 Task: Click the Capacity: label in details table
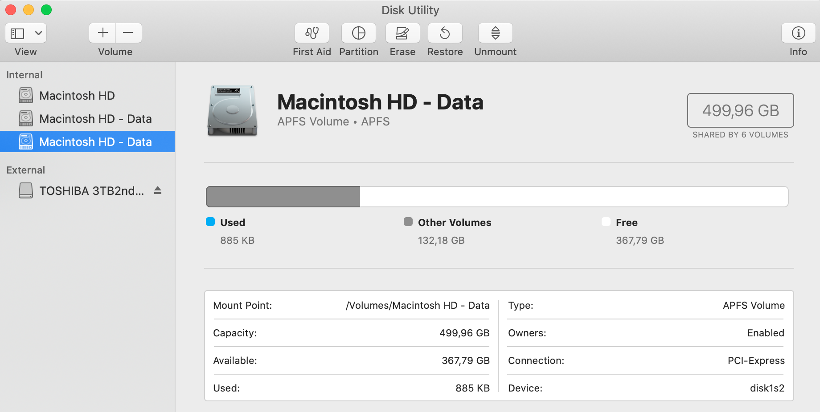point(235,333)
